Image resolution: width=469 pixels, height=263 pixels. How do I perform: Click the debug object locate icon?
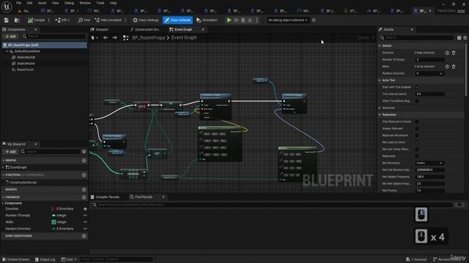click(314, 20)
